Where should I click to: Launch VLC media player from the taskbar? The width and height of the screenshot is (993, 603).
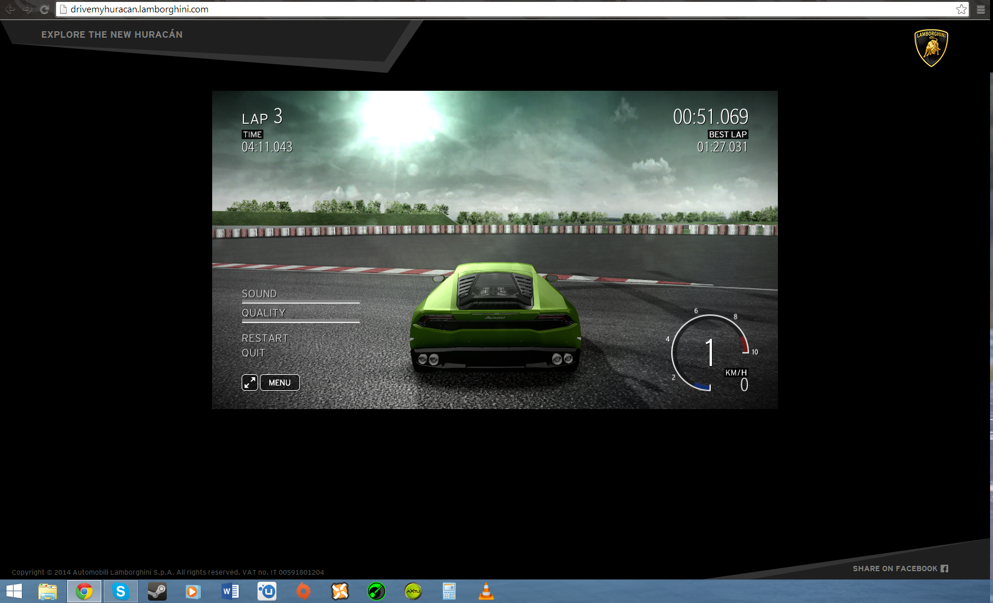point(486,591)
